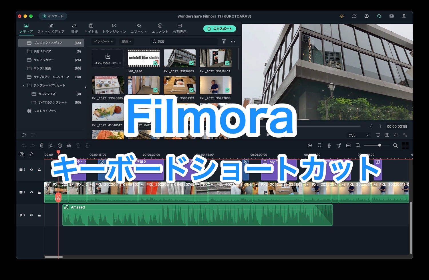Open the トランジション transitions tab
This screenshot has height=280, width=429.
114,29
